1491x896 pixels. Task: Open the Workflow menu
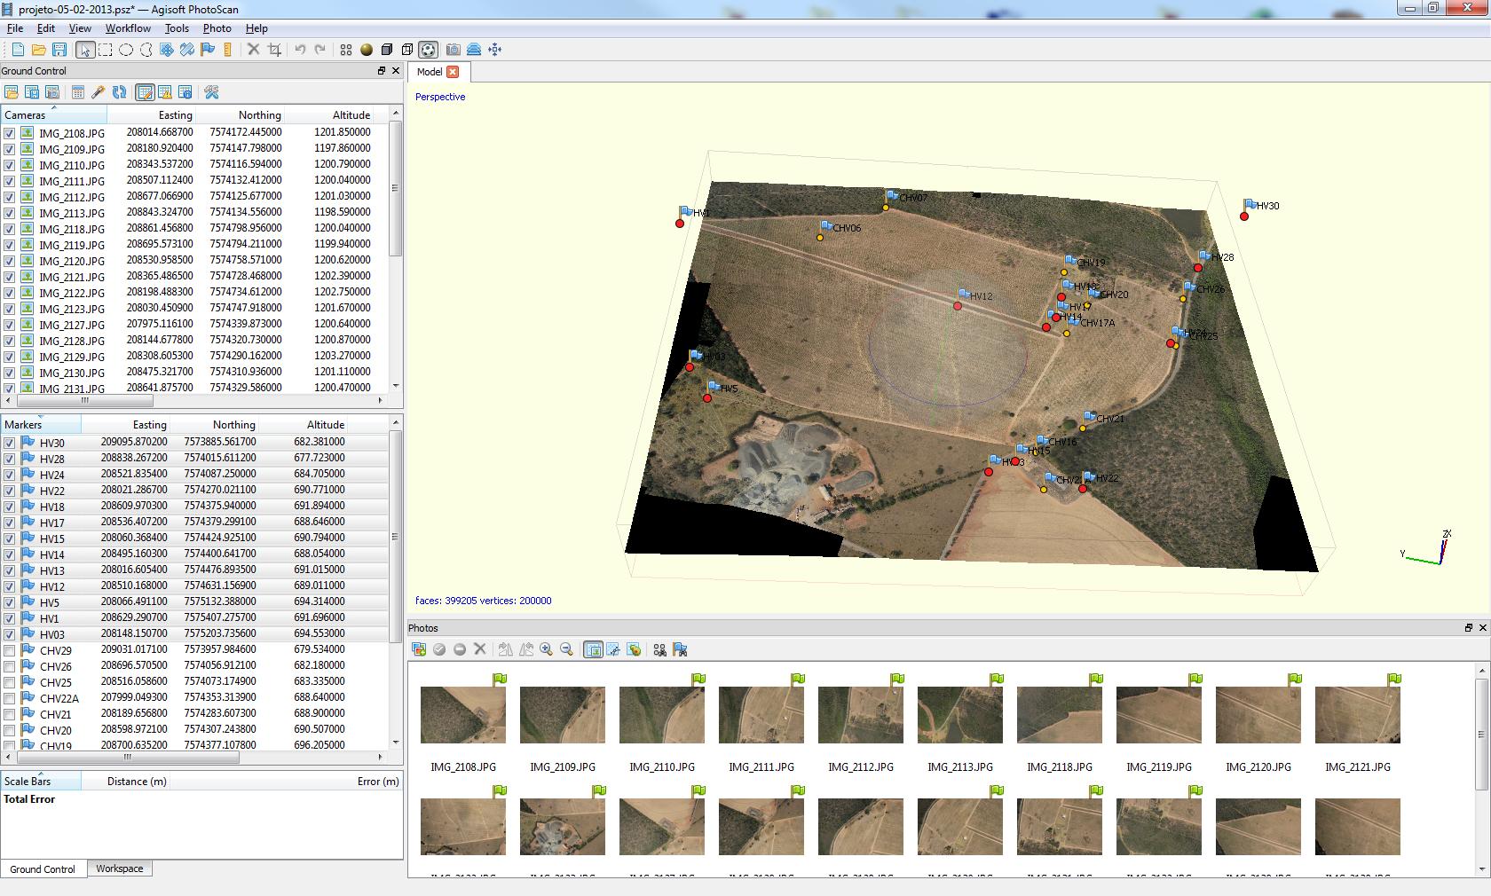(x=128, y=28)
